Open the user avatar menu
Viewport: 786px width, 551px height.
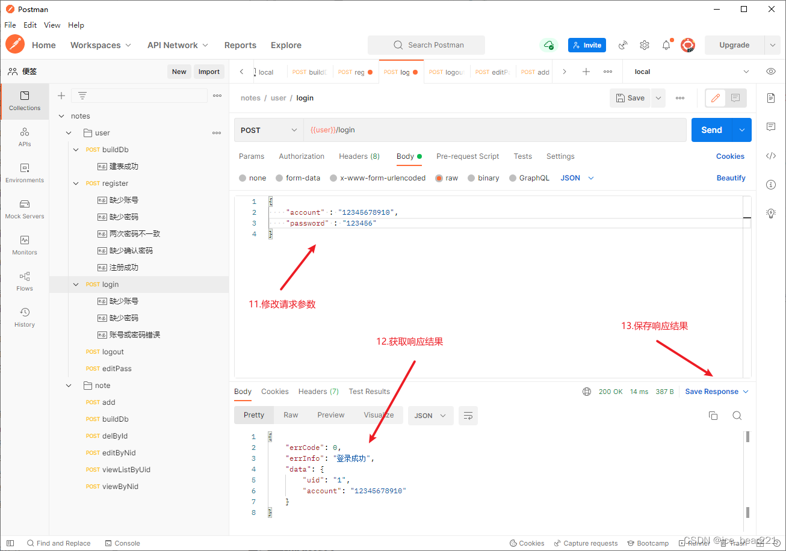[688, 45]
